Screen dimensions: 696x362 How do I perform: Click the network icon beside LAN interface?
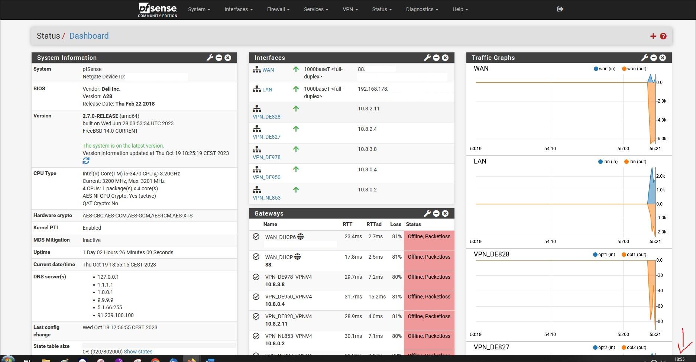(x=257, y=89)
